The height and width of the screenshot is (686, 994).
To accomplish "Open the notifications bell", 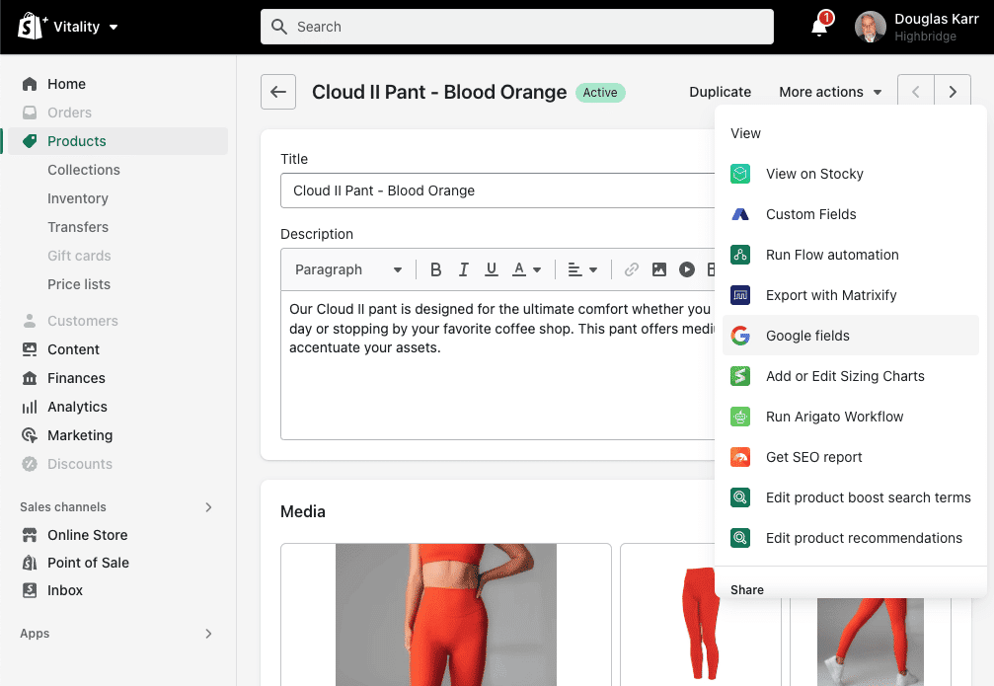I will [x=819, y=27].
